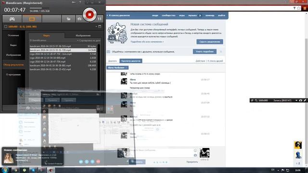Close the Slava dialog tab chip
The width and height of the screenshot is (308, 173).
[126, 68]
